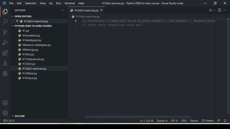Close the #13dict-exercise.py editor tab

pyautogui.click(x=101, y=10)
